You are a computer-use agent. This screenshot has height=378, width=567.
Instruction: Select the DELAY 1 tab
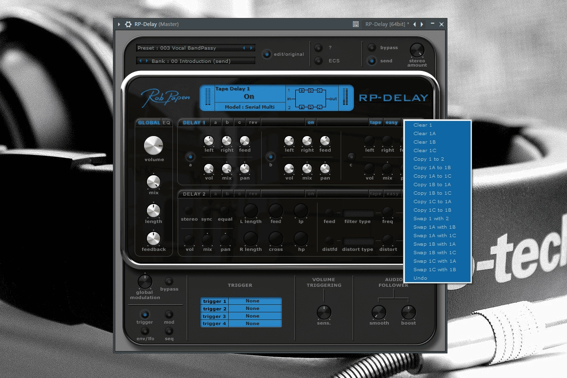tap(194, 123)
